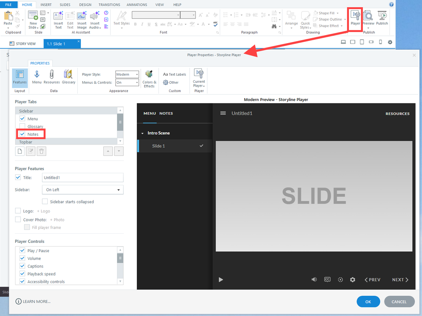This screenshot has height=316, width=422.
Task: Click the delete tab trash icon
Action: click(x=41, y=151)
